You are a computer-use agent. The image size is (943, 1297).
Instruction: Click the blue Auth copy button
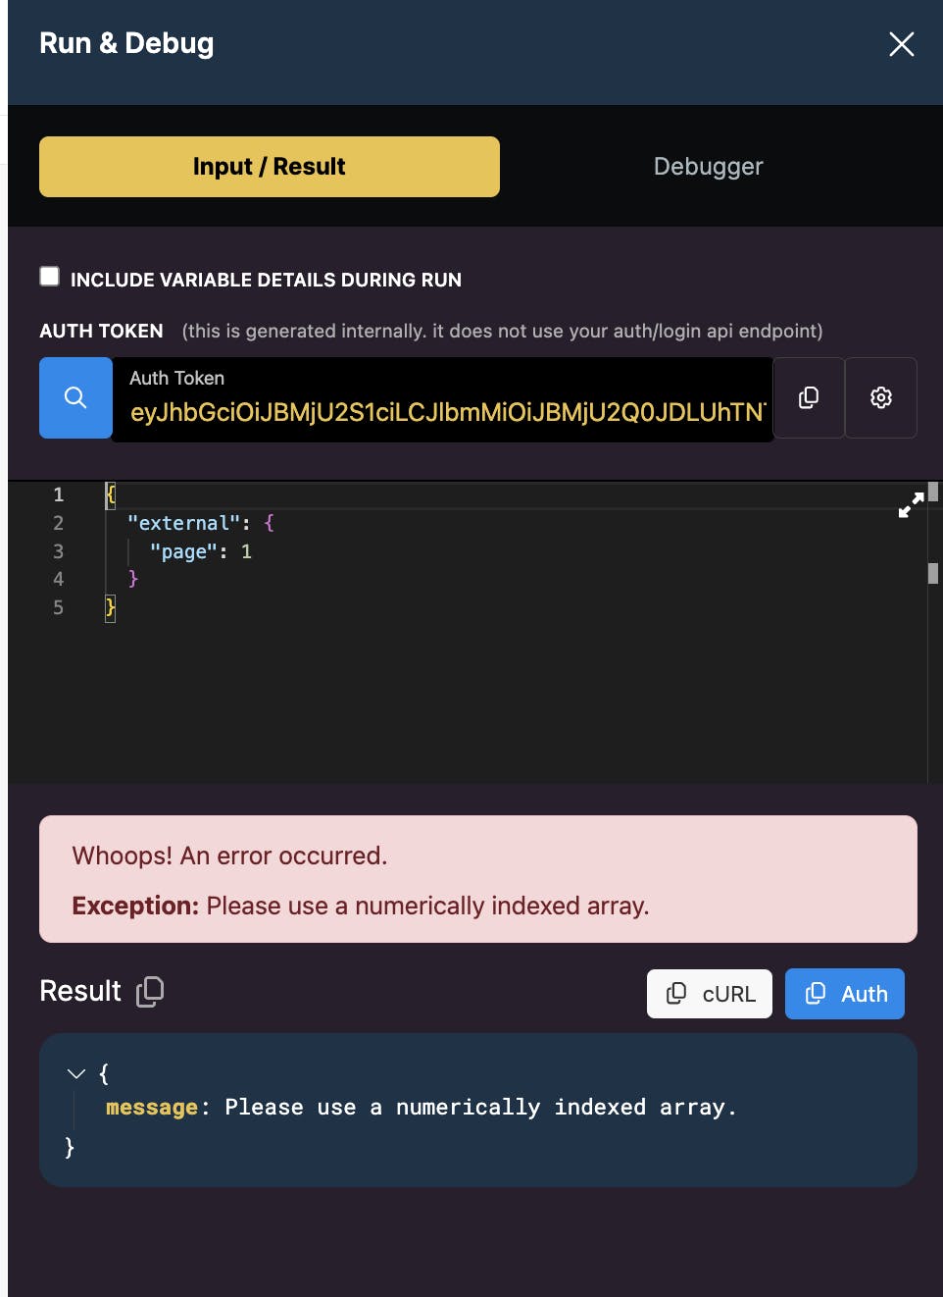tap(845, 994)
